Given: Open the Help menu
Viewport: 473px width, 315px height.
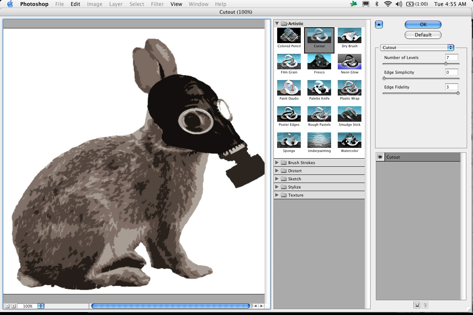Looking at the screenshot, I should (221, 4).
